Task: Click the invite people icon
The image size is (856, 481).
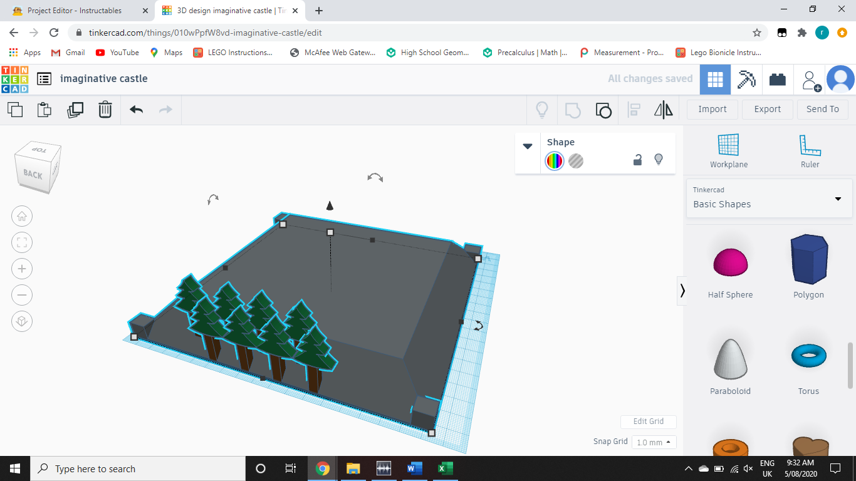Action: pos(811,80)
